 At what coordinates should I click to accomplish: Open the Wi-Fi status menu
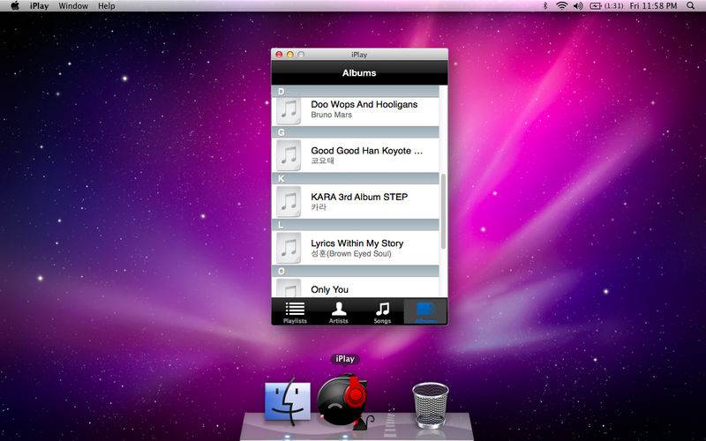point(561,6)
